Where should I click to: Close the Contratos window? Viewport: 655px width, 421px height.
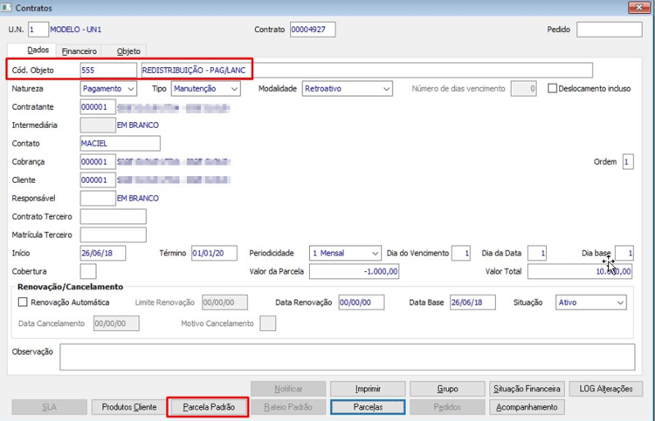click(x=638, y=7)
